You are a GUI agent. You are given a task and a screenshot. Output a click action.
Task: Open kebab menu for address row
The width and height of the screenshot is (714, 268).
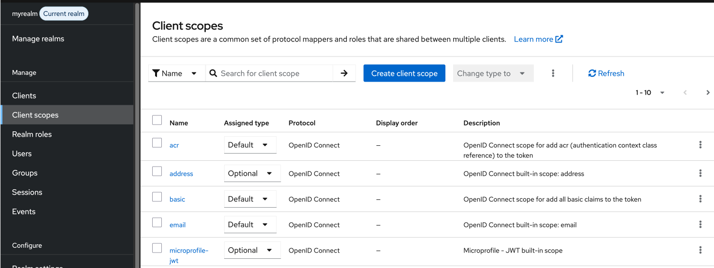[700, 173]
